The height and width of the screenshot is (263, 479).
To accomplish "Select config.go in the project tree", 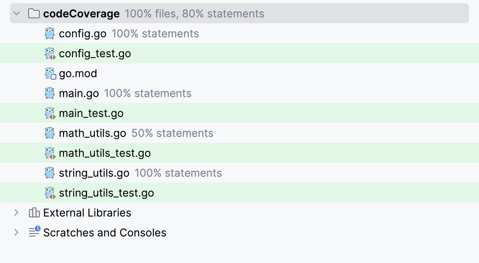I will click(82, 33).
